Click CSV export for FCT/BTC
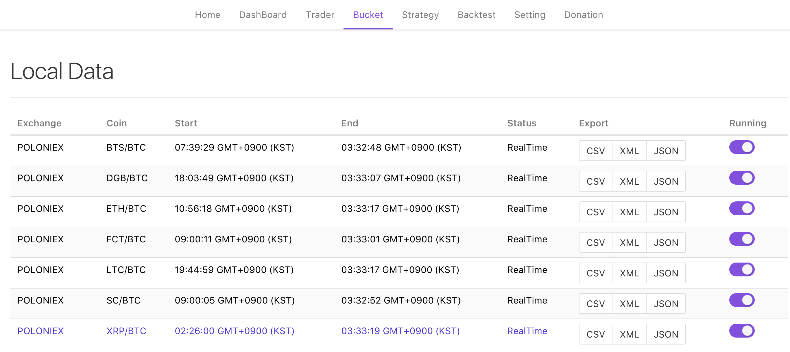This screenshot has width=790, height=352. pyautogui.click(x=596, y=242)
